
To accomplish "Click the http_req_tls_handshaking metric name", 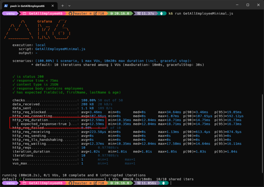I will [x=37, y=140].
